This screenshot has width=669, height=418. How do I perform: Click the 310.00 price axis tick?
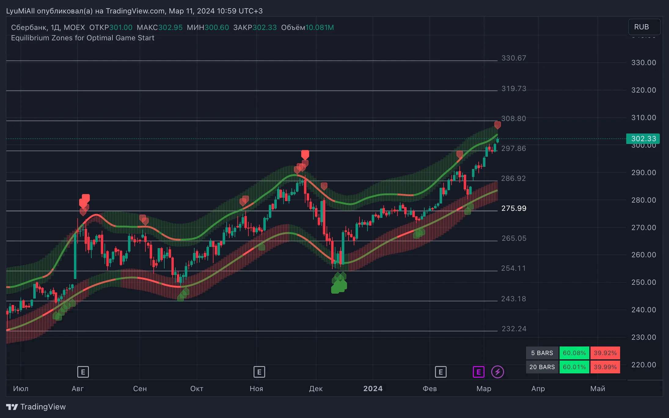click(x=644, y=118)
